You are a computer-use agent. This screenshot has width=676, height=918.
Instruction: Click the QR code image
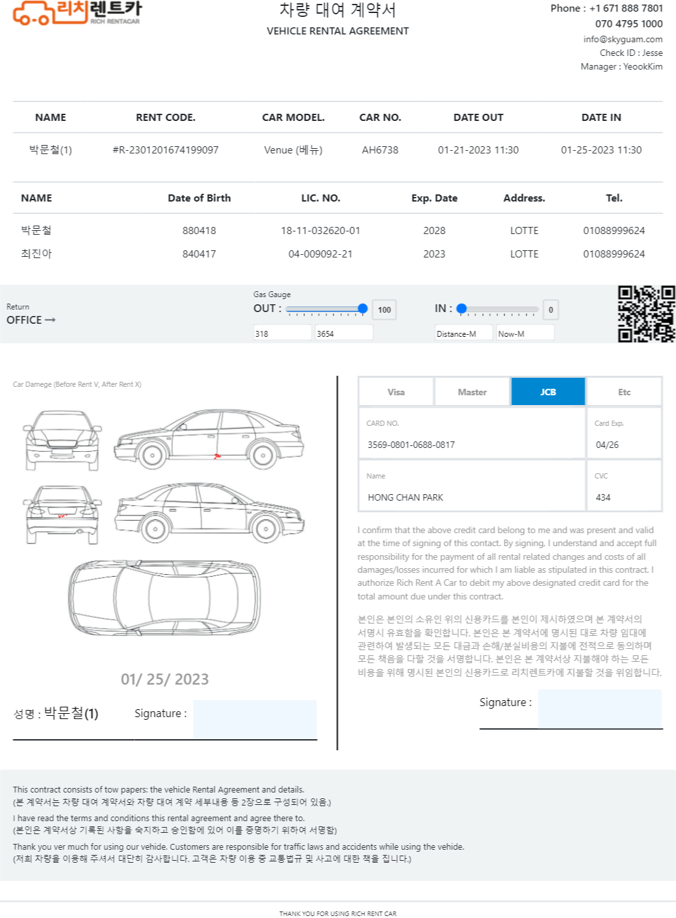click(x=646, y=313)
